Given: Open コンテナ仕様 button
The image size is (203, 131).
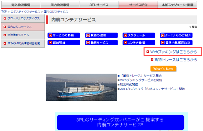Looking at the screenshot, I should click(139, 43).
